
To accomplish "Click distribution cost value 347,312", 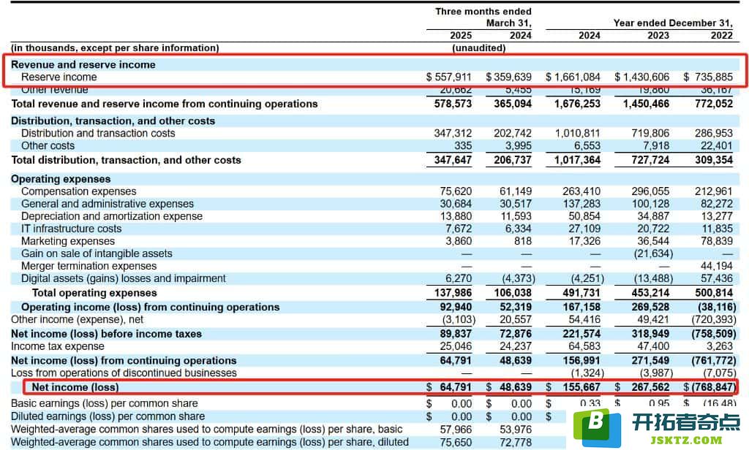I will point(453,133).
